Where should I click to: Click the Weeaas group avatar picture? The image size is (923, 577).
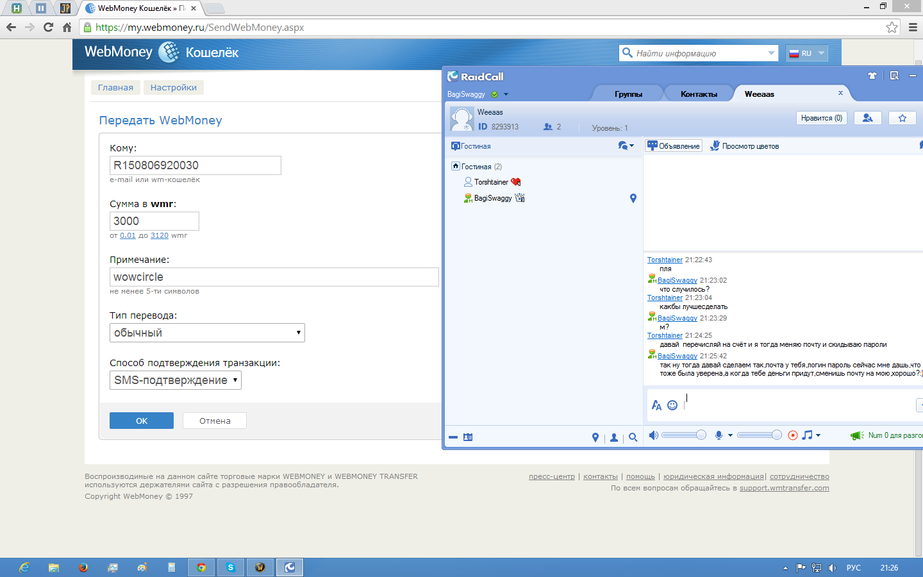click(462, 119)
